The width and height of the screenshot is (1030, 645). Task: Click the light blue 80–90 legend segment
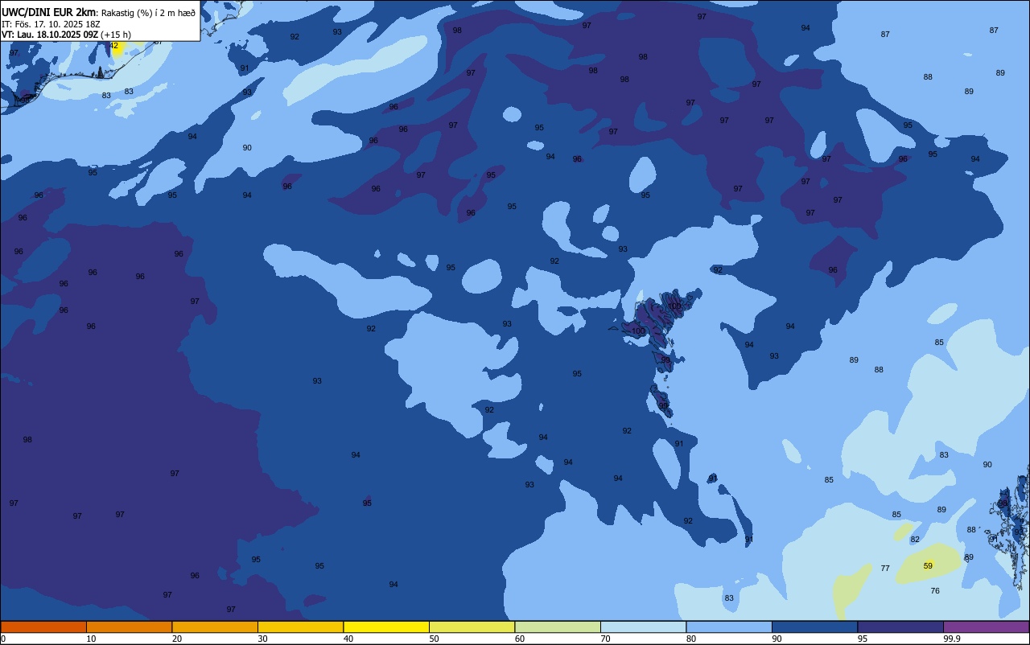point(729,627)
